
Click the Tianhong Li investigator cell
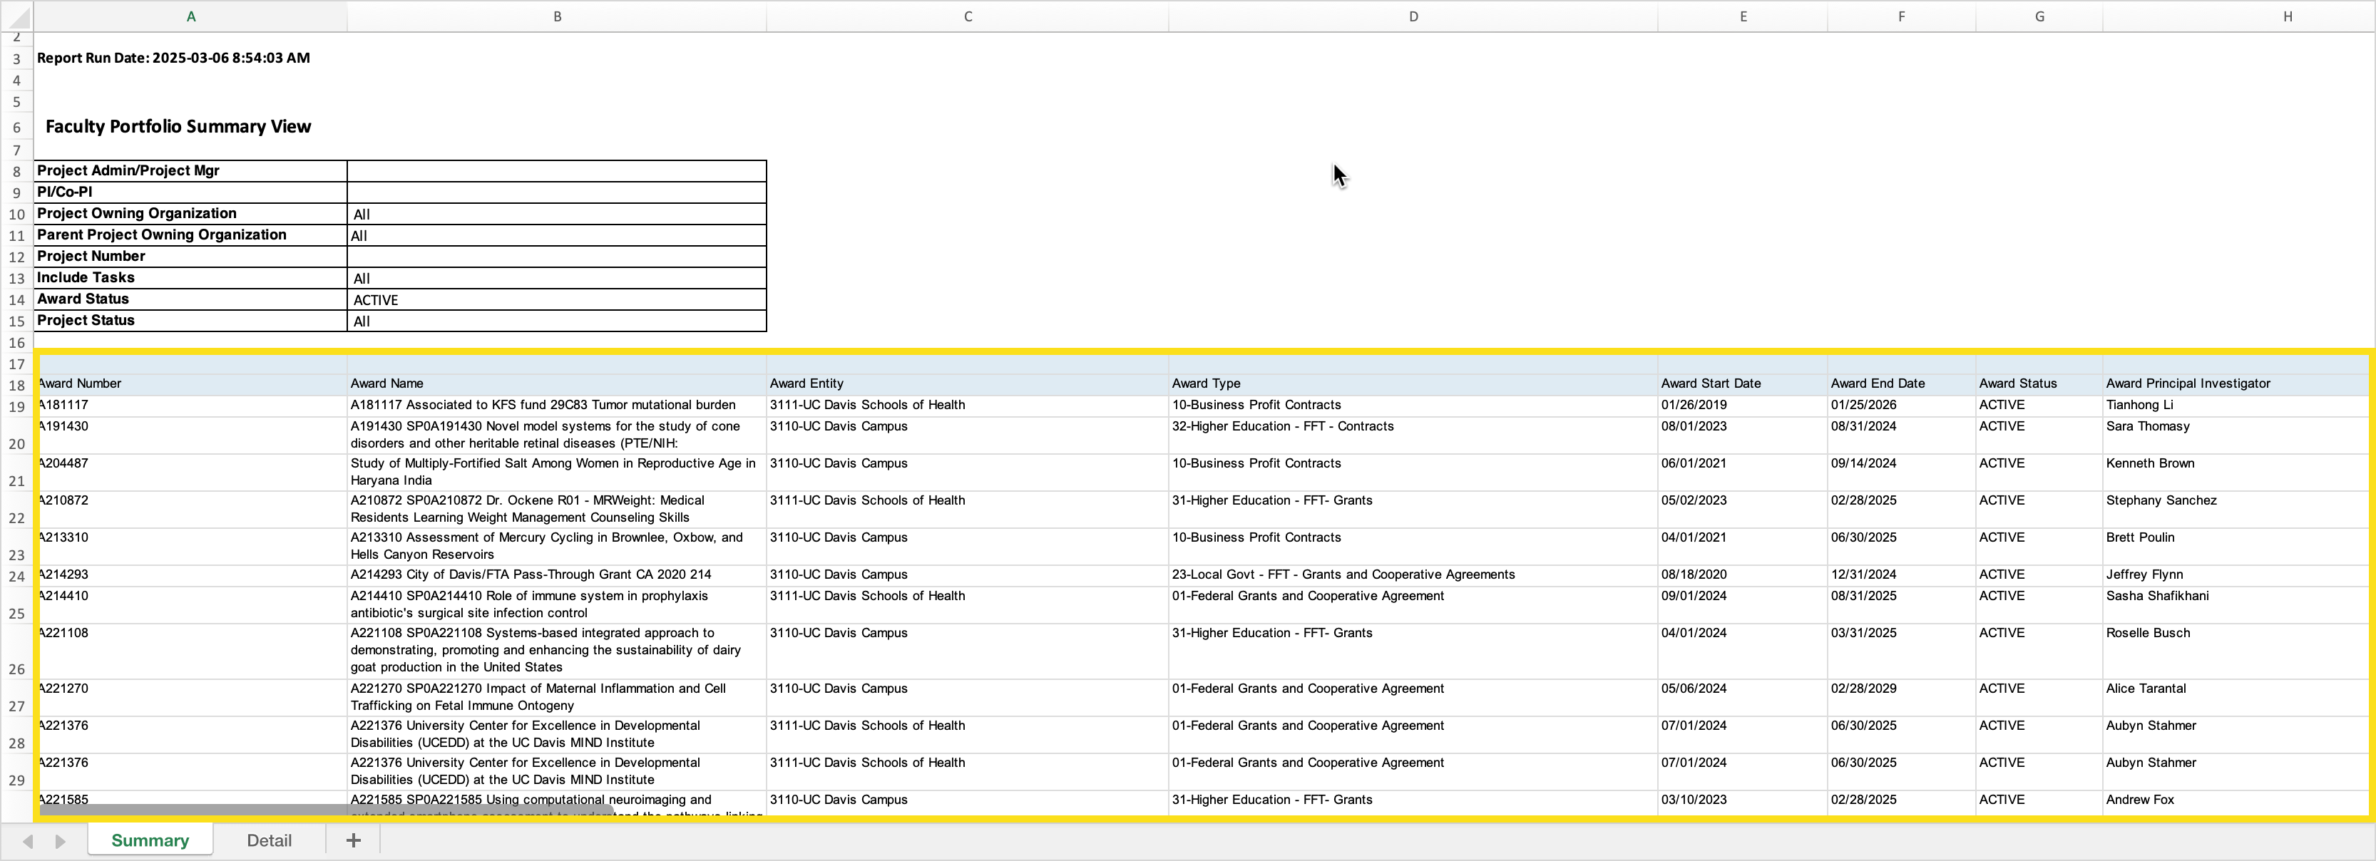click(2139, 405)
